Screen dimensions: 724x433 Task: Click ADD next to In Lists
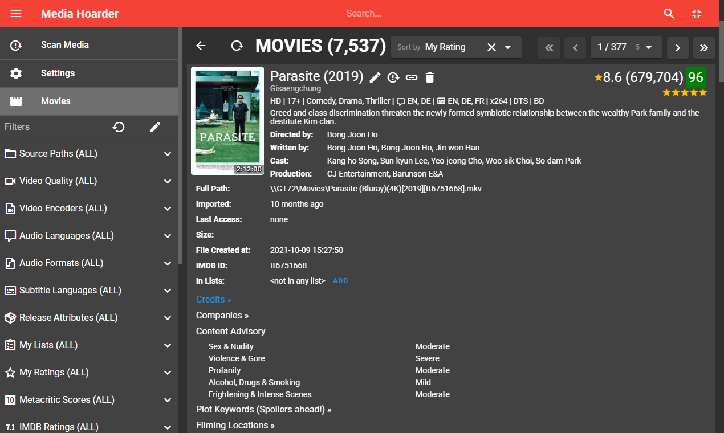[340, 281]
